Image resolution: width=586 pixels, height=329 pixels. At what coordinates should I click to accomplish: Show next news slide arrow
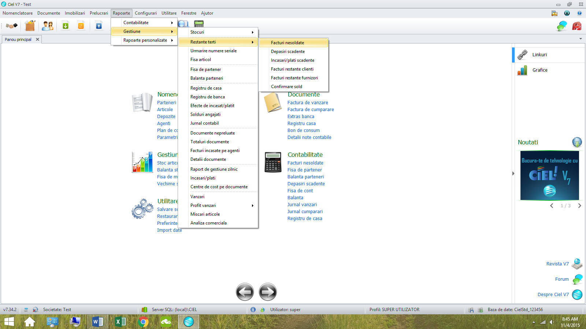579,206
